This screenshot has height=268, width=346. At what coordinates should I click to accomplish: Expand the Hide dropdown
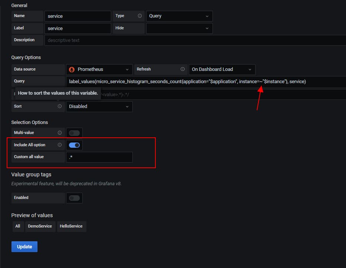179,28
